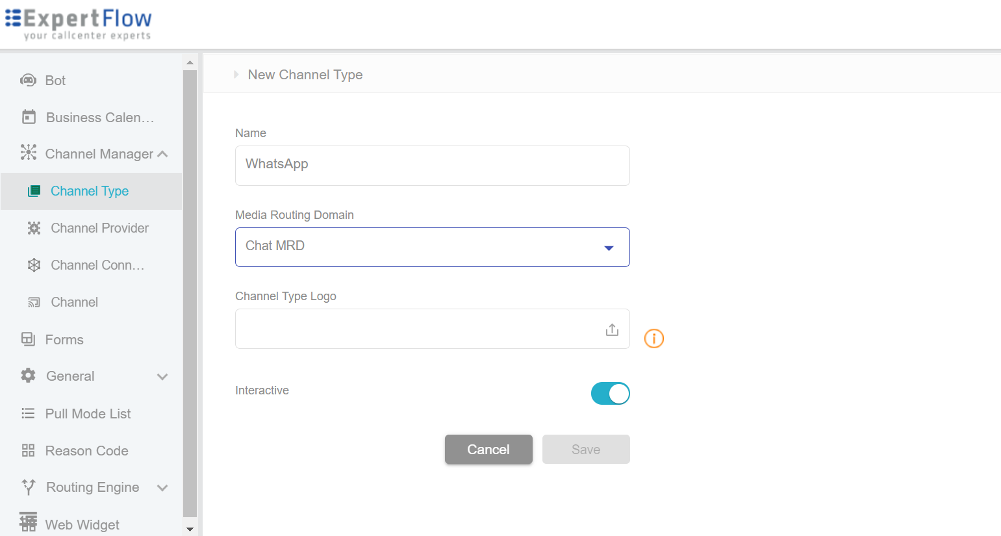The height and width of the screenshot is (536, 1001).
Task: Disable the Interactive toggle
Action: tap(610, 393)
